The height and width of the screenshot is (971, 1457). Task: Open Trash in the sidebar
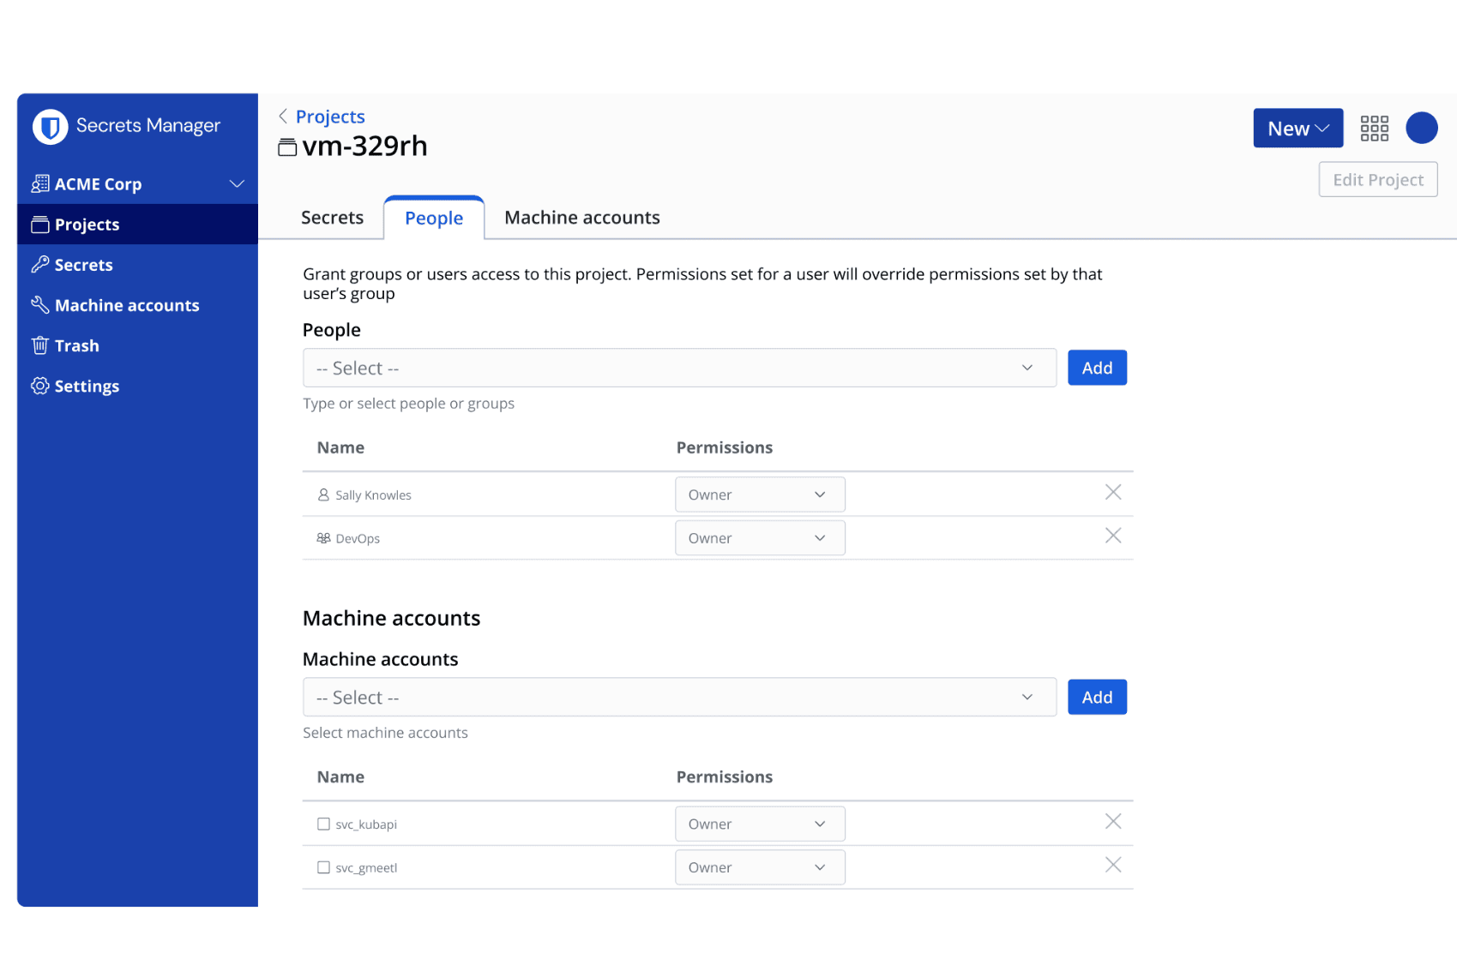pyautogui.click(x=76, y=346)
